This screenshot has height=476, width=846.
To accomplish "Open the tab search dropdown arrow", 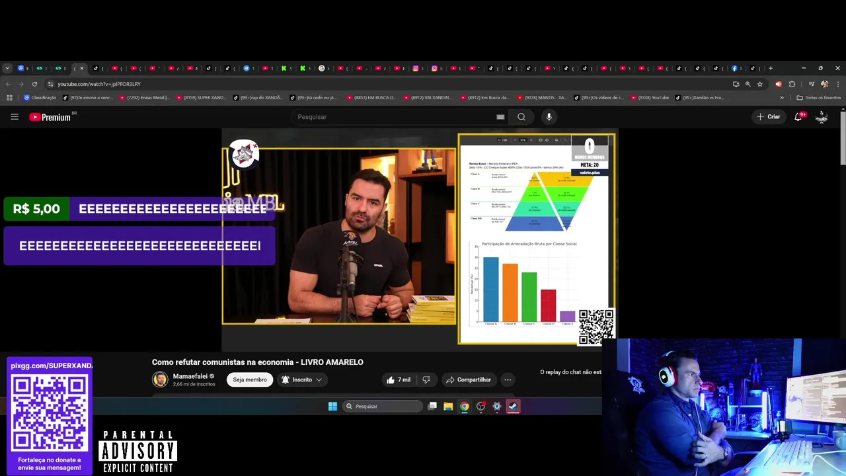I will (x=7, y=68).
